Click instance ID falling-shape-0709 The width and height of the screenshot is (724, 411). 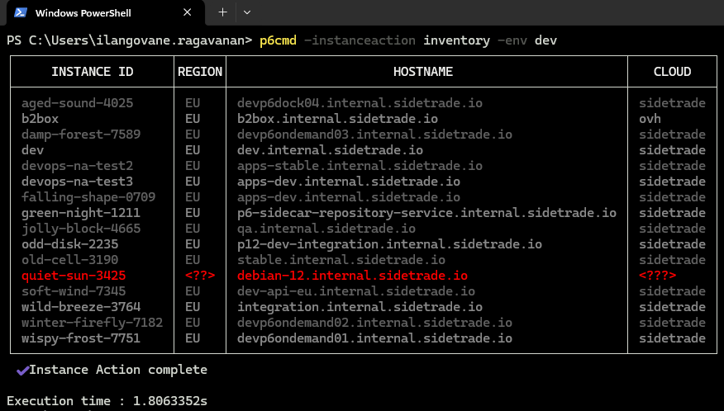click(x=88, y=197)
